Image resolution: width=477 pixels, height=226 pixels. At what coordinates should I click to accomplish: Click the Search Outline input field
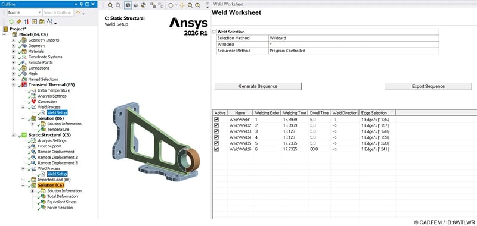pyautogui.click(x=58, y=12)
